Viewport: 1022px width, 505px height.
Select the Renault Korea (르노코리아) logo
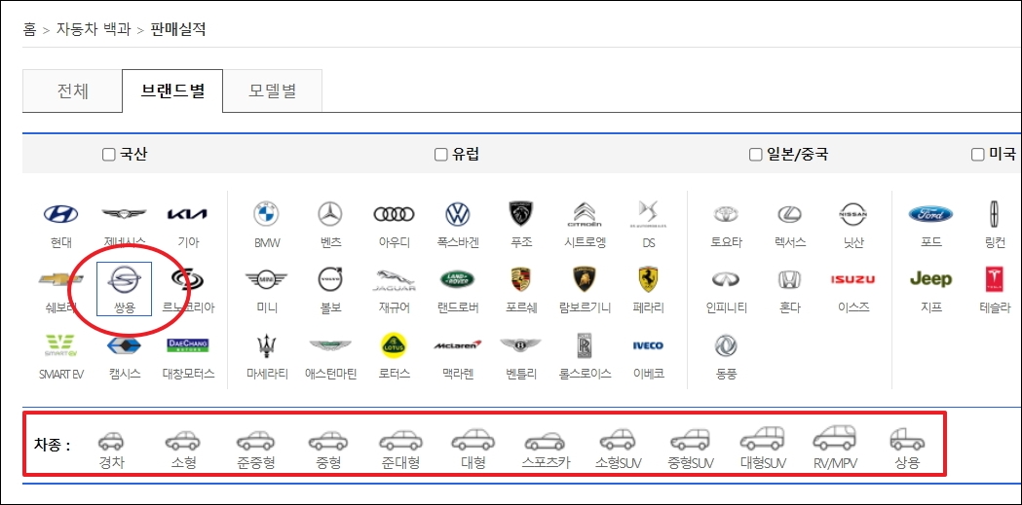click(x=188, y=280)
